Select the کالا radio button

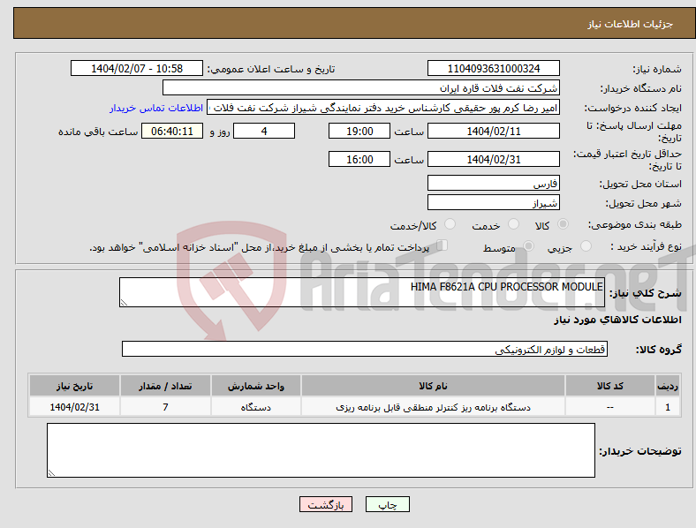coord(563,224)
